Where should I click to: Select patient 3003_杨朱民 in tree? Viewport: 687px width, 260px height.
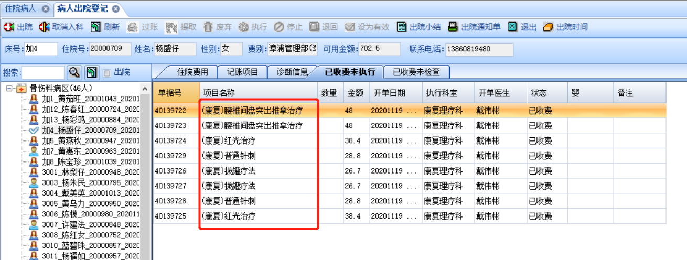[91, 182]
